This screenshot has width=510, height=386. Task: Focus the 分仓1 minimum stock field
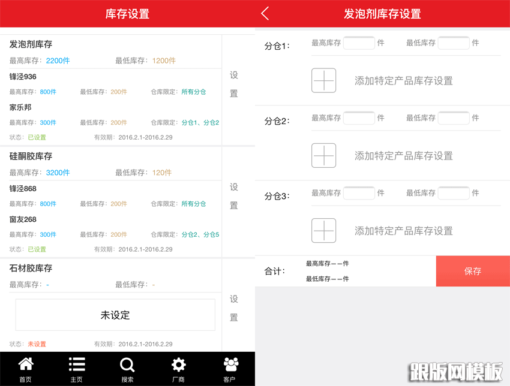click(454, 43)
